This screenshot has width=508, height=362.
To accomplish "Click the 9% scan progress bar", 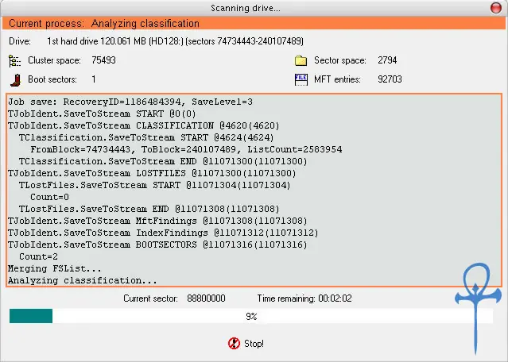I will point(251,316).
